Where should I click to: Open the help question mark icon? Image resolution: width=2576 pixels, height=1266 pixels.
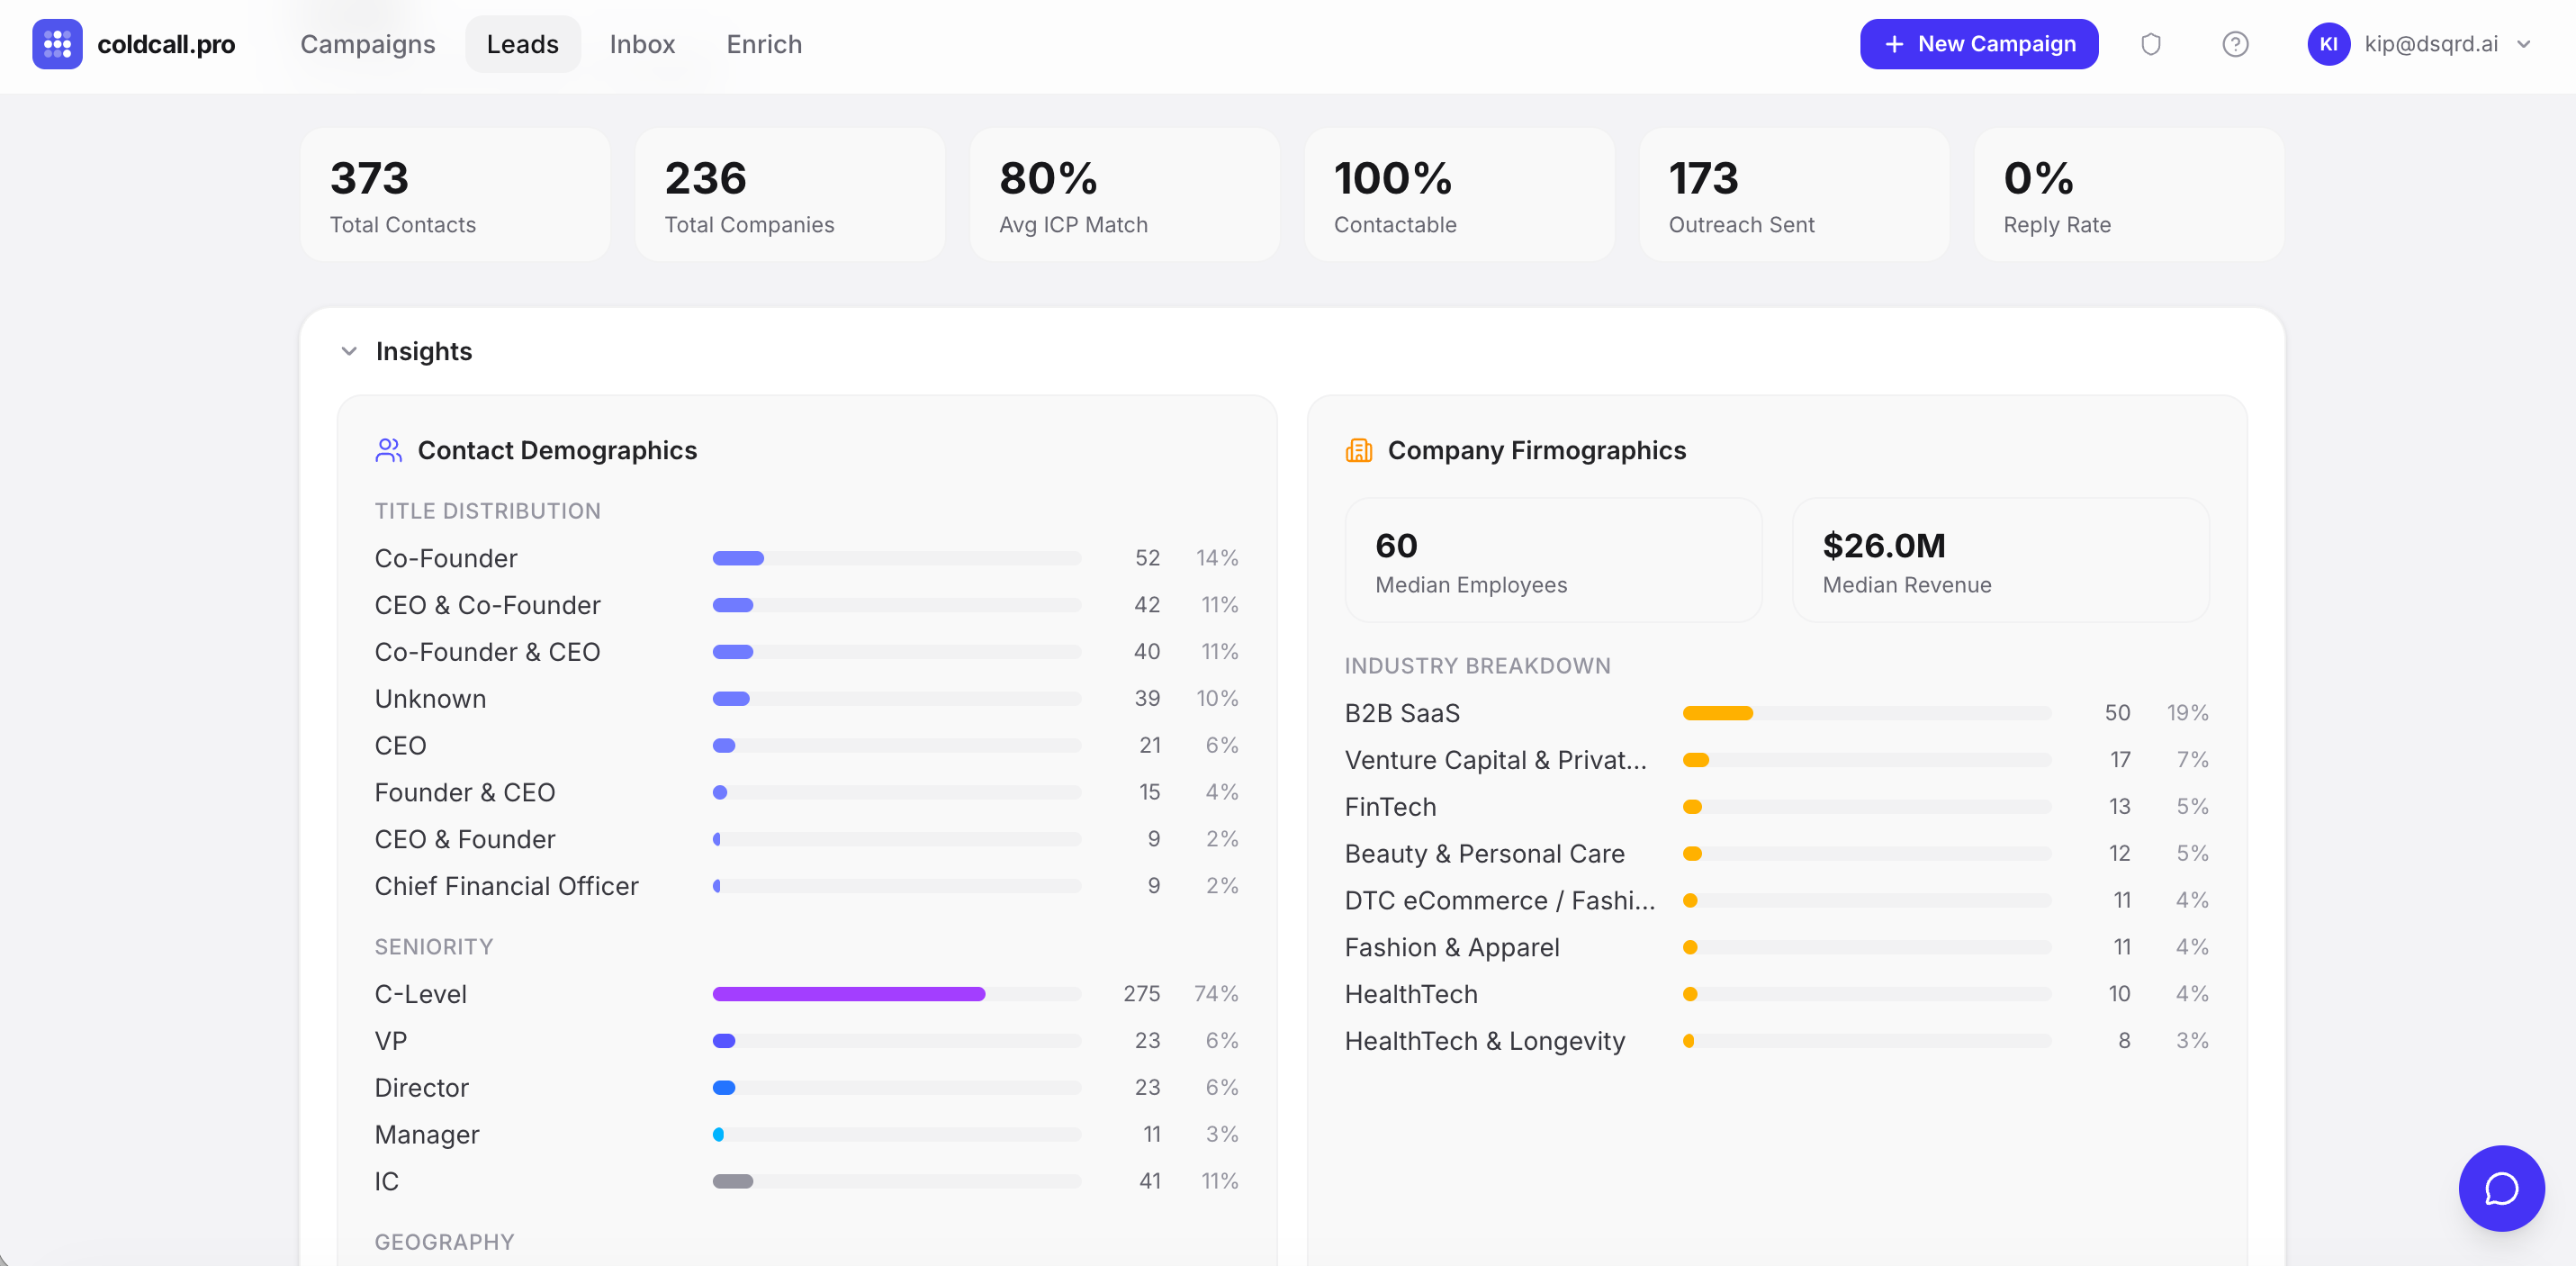click(x=2235, y=44)
